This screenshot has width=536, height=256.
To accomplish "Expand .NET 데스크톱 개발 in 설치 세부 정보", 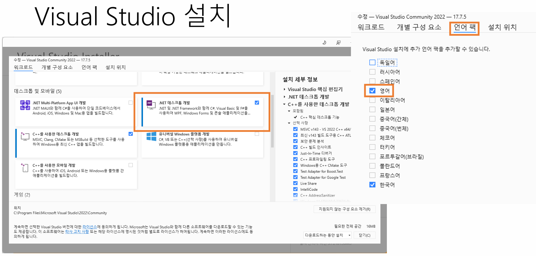I will [285, 97].
